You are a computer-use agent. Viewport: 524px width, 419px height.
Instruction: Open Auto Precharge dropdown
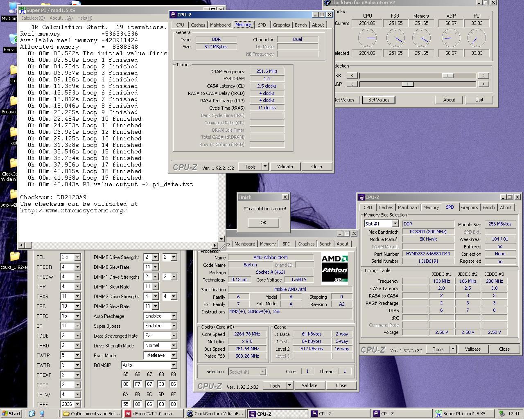[x=174, y=316]
